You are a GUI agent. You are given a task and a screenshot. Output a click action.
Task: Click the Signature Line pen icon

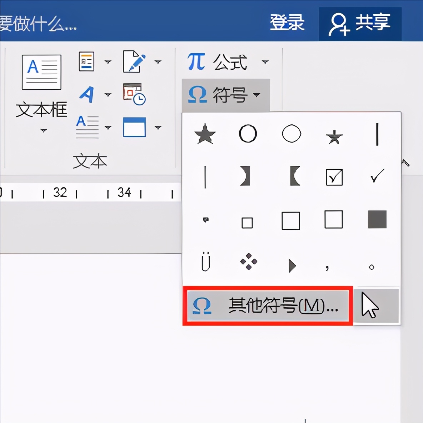point(134,61)
